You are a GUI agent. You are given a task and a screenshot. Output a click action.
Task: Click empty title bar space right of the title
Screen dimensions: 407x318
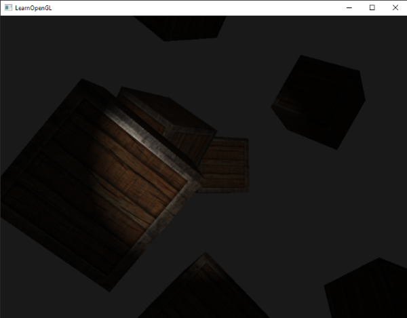[203, 7]
